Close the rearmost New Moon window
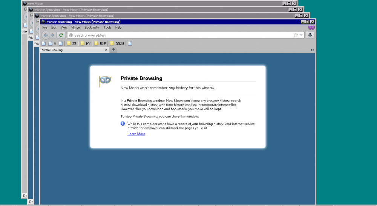The height and width of the screenshot is (206, 377). tap(294, 3)
